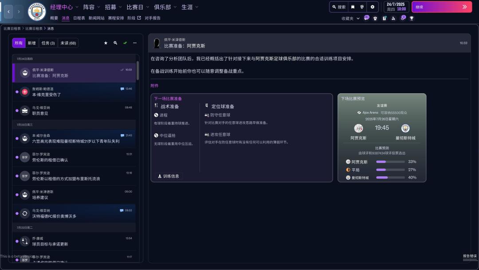The height and width of the screenshot is (270, 479).
Task: Open the inbox three-dots more menu
Action: coord(135,43)
